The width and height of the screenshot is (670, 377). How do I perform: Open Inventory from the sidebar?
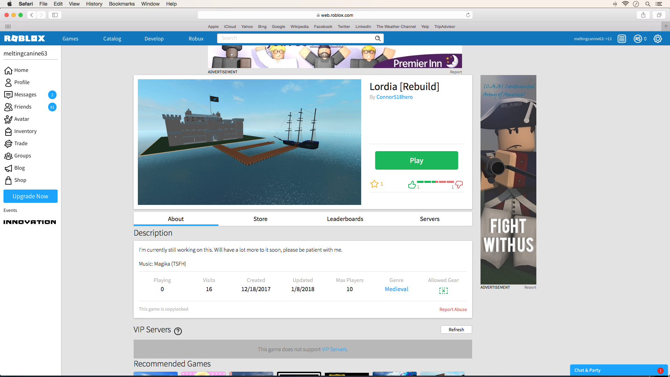(25, 131)
